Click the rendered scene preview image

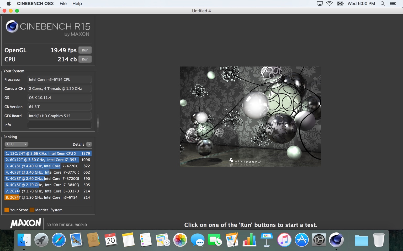pos(250,117)
